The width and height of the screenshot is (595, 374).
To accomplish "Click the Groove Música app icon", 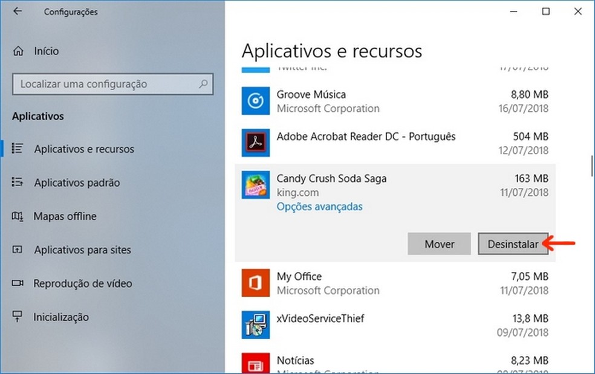I will pyautogui.click(x=255, y=101).
